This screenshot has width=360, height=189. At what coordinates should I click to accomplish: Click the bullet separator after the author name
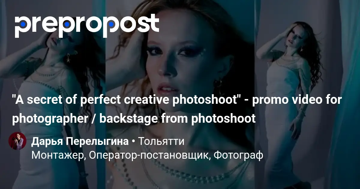[x=133, y=142]
